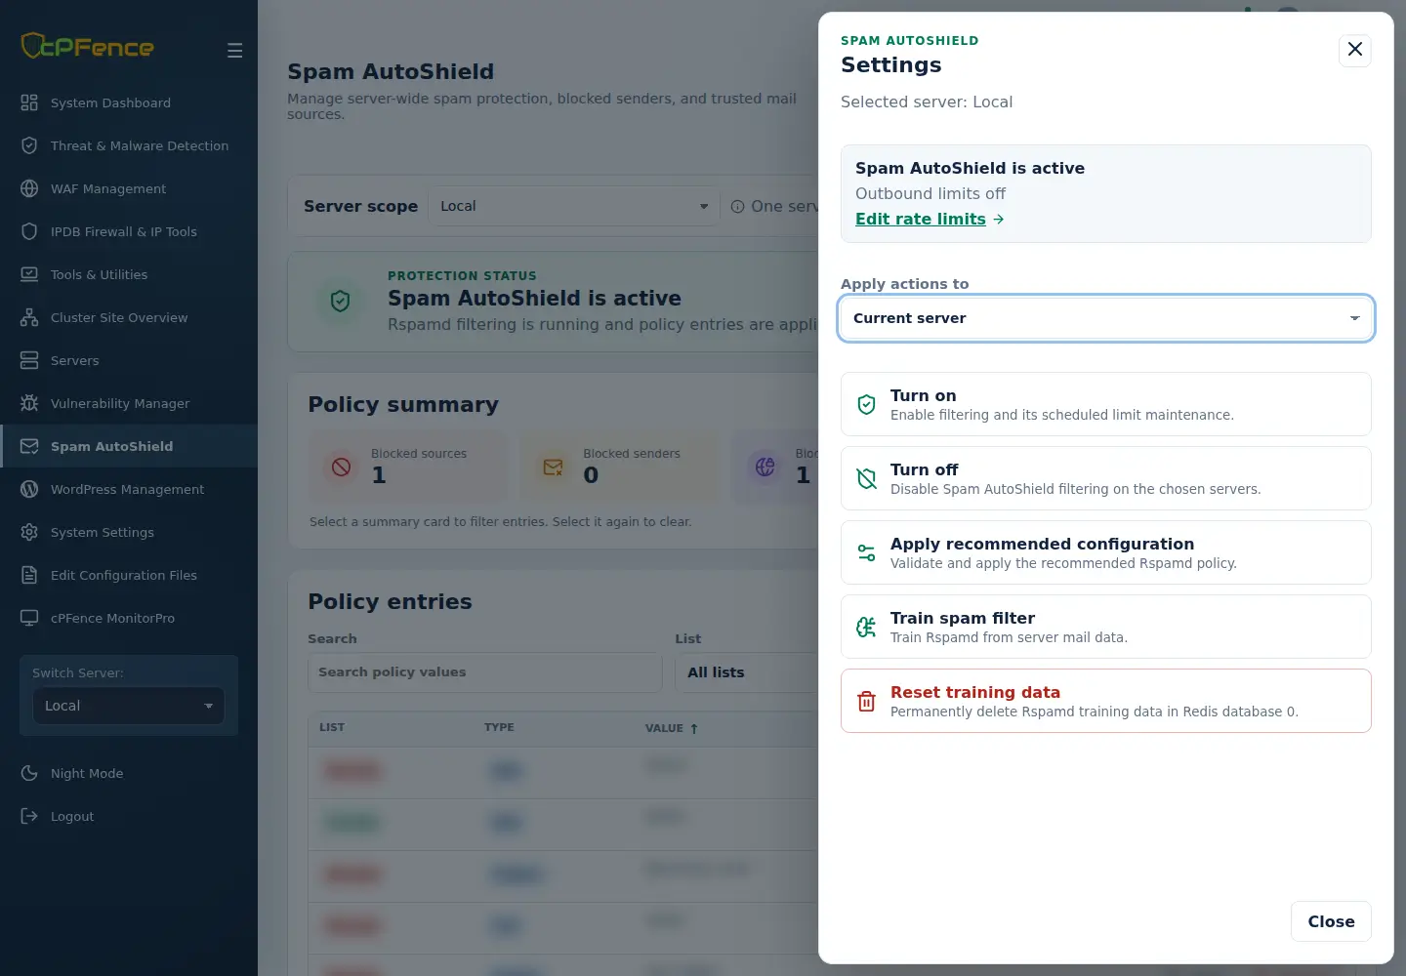
Task: Apply recommended configuration
Action: pos(1106,552)
